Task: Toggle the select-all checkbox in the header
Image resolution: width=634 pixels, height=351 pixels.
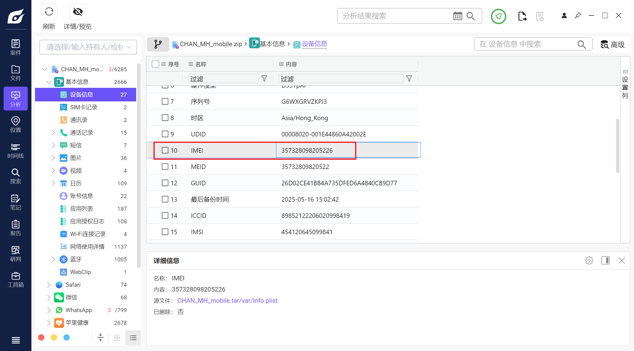Action: click(155, 64)
